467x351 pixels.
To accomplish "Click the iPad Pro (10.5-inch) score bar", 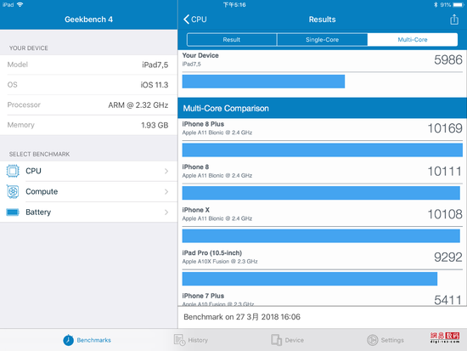I will 310,279.
